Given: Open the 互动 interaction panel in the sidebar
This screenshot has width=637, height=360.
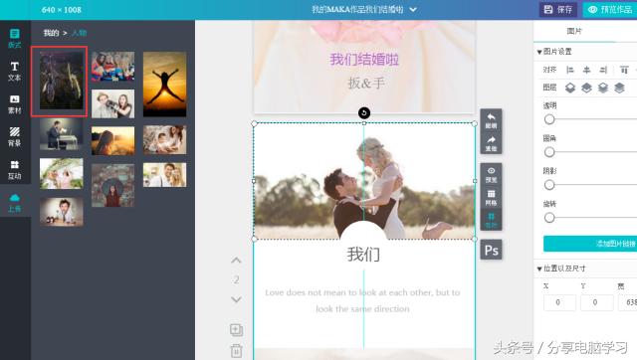Looking at the screenshot, I should click(x=15, y=170).
